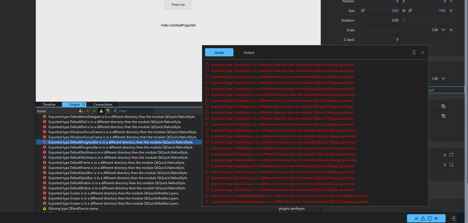468x223 pixels.
Task: Select the Issues tab in popup
Action: pyautogui.click(x=219, y=52)
